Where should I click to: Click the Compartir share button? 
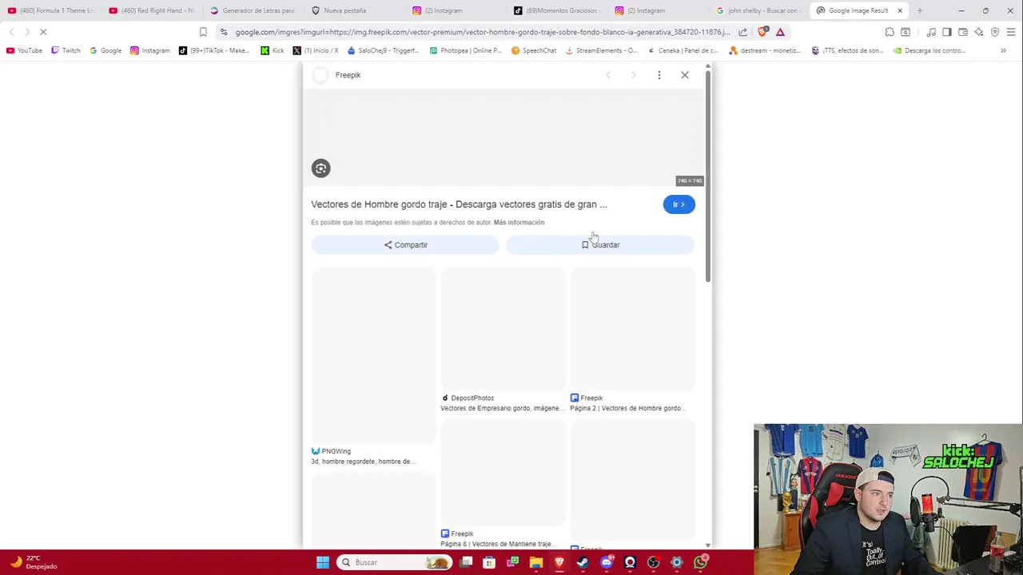405,244
